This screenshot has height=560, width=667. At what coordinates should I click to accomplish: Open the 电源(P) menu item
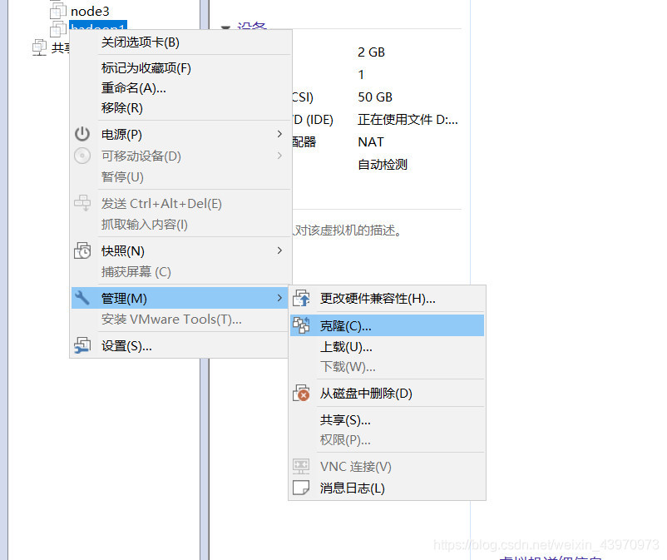click(x=181, y=134)
